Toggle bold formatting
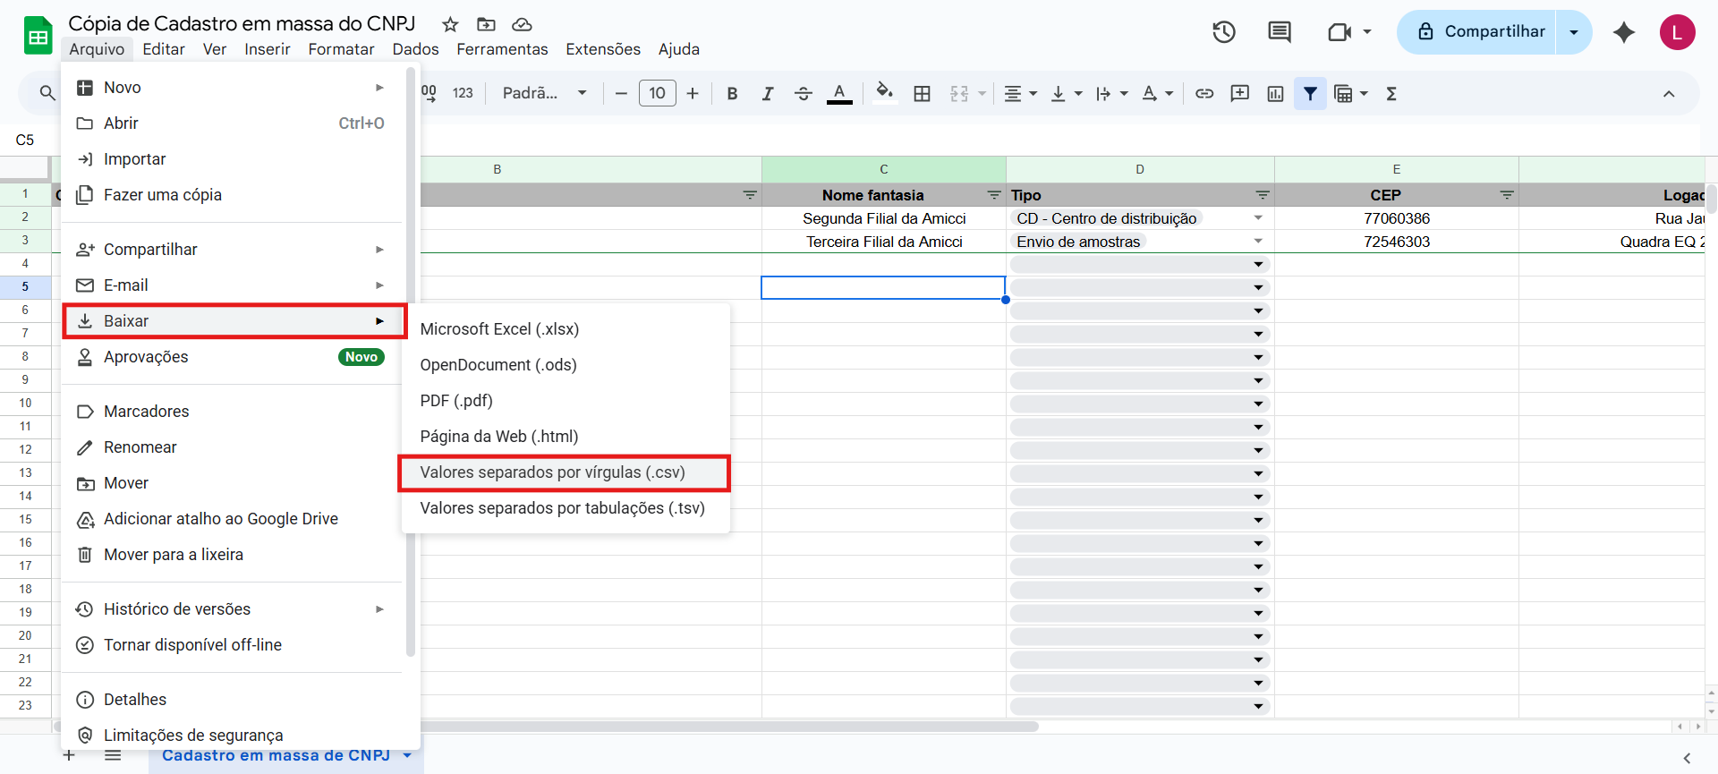 click(x=732, y=94)
